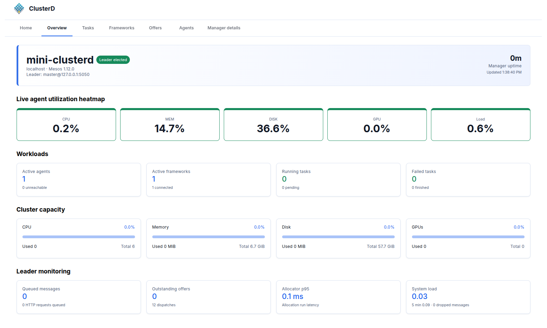
Task: Open the Active frameworks card
Action: click(x=209, y=180)
